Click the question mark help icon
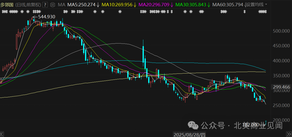The image size is (292, 137). click(45, 5)
